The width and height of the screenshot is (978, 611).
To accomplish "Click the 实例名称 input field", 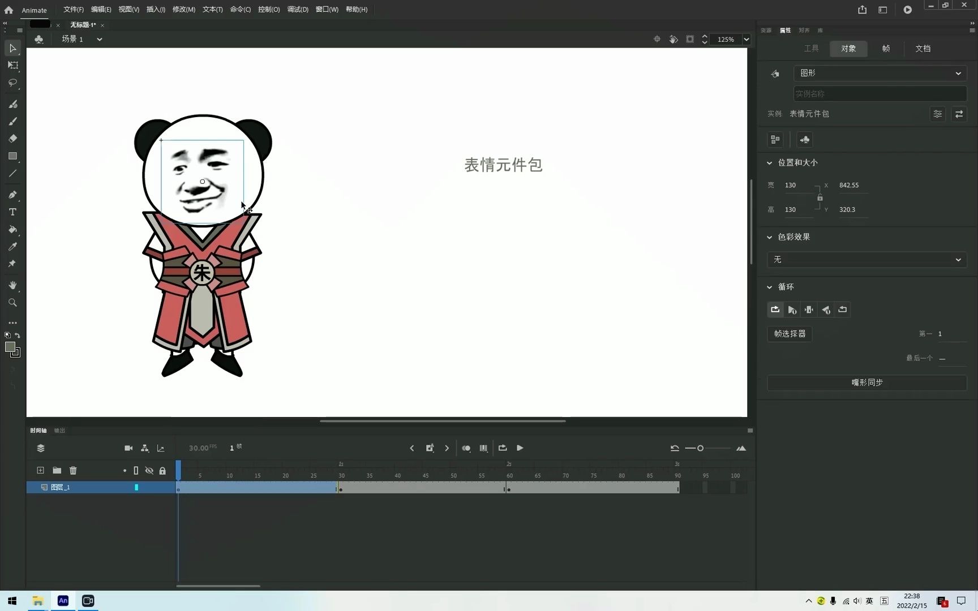I will [880, 93].
